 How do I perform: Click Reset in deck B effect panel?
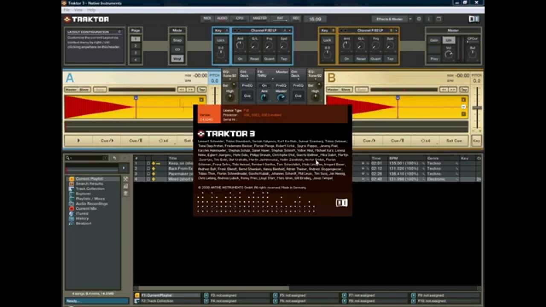361,59
